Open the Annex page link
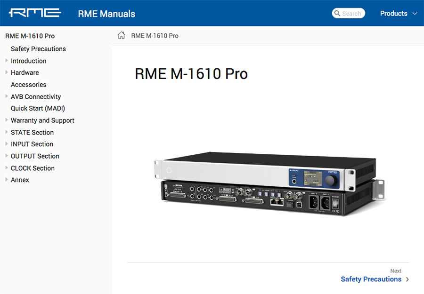424x294 pixels. 20,180
